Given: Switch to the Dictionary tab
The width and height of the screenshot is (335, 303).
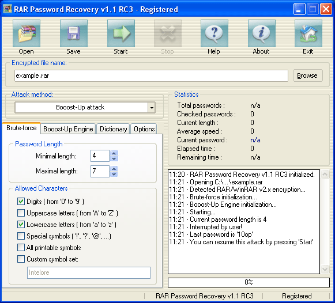Looking at the screenshot, I should (113, 129).
